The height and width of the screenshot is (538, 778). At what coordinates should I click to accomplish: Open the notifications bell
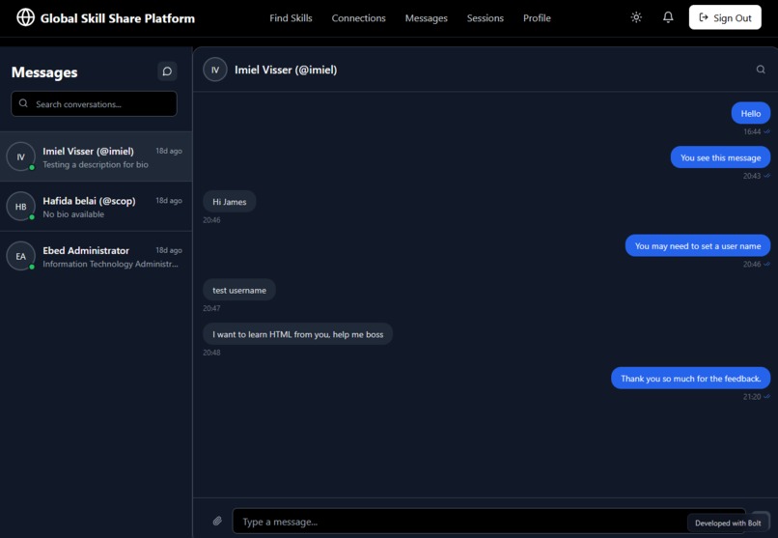(668, 17)
